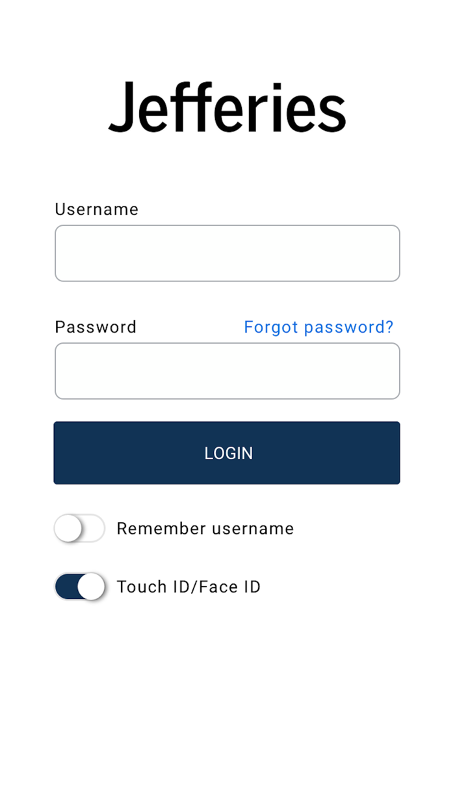Select the Username field label
Image resolution: width=455 pixels, height=810 pixels.
pos(96,209)
